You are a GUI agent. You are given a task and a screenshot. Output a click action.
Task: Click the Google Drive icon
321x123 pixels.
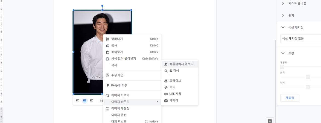coord(166,81)
